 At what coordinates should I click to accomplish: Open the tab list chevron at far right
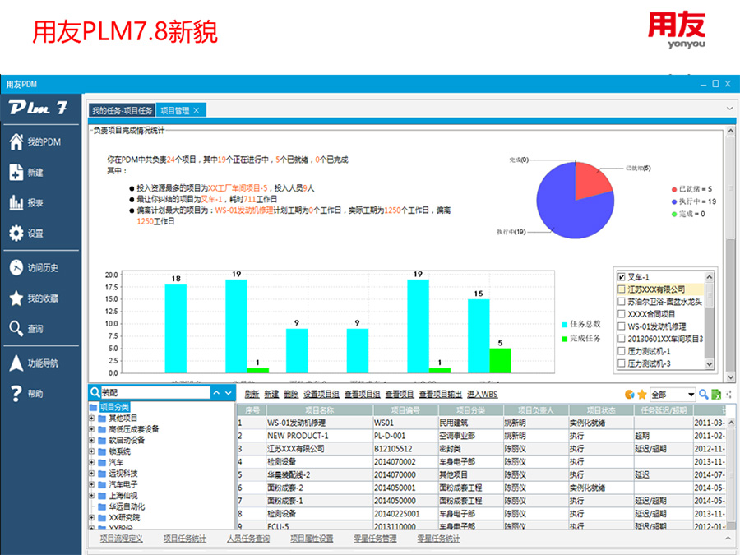point(729,109)
